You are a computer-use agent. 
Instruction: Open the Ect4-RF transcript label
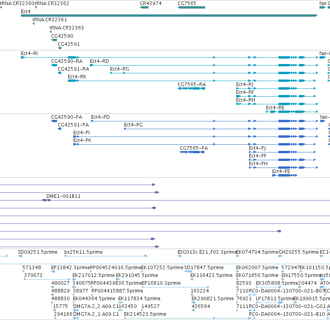click(245, 92)
